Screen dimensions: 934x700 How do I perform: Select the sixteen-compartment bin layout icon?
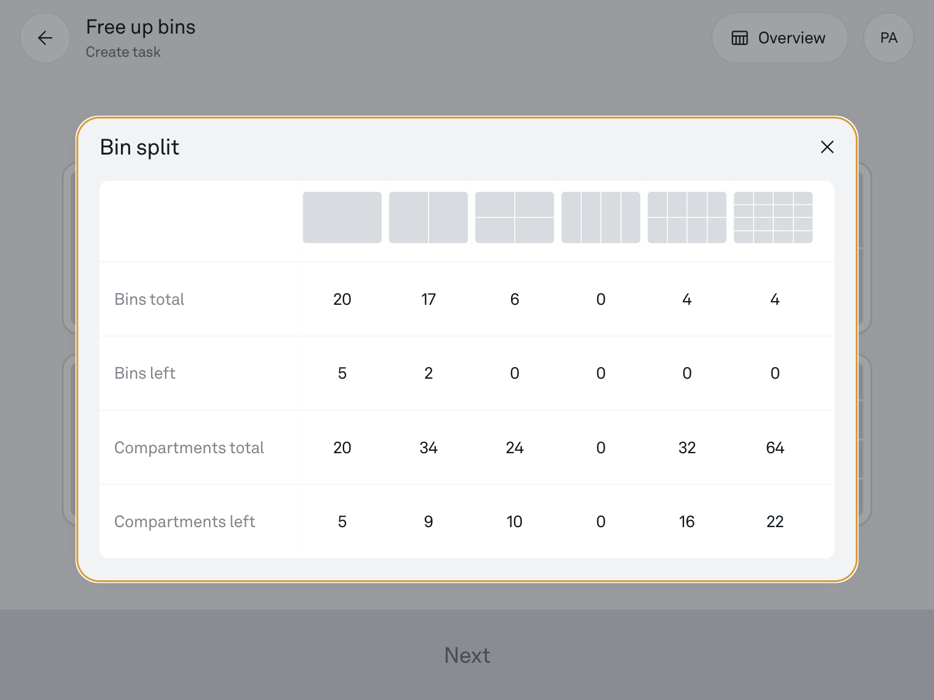(x=773, y=217)
